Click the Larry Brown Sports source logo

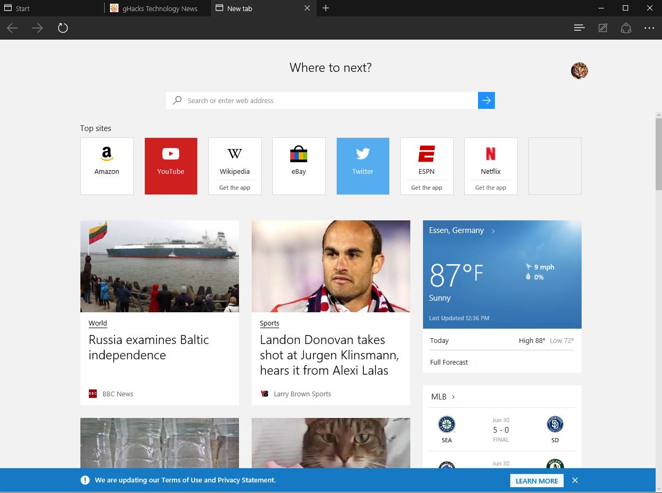pos(264,394)
